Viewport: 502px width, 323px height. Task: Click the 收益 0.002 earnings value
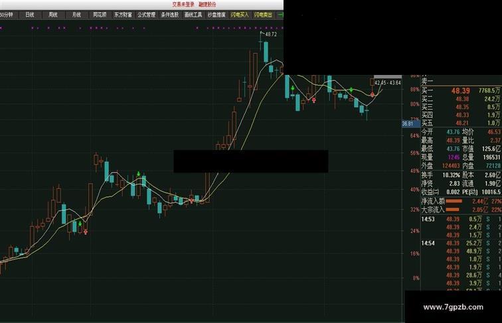point(453,192)
